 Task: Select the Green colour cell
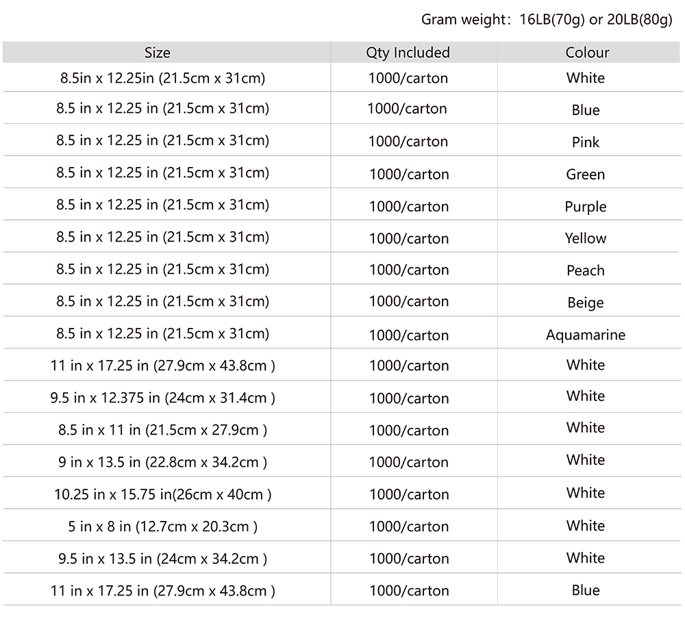586,175
